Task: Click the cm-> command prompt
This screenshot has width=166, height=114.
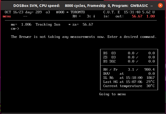Action: pos(15,29)
